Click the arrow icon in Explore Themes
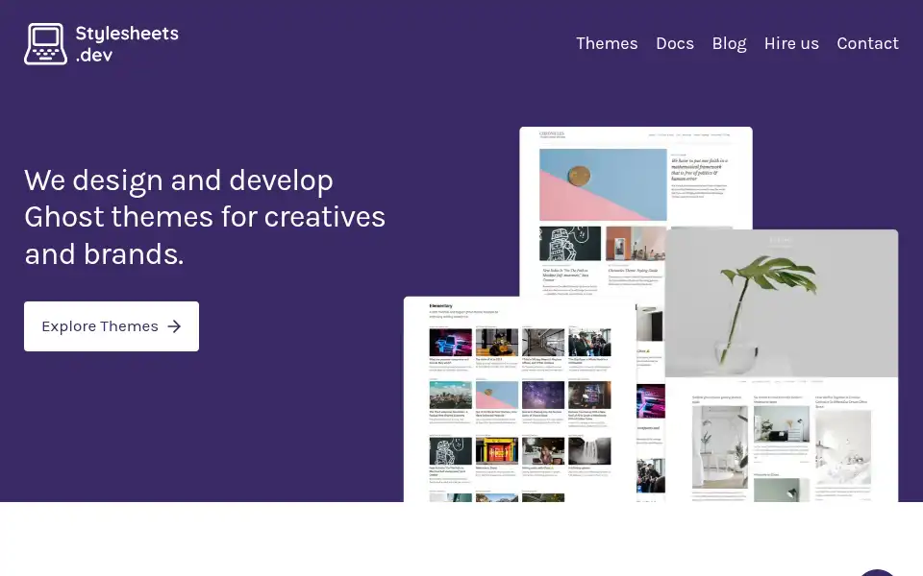Screen dimensions: 923x576 coord(174,326)
